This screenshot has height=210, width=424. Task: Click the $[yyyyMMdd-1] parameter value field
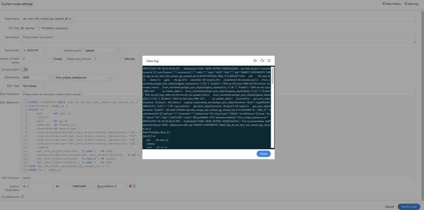[111, 186]
